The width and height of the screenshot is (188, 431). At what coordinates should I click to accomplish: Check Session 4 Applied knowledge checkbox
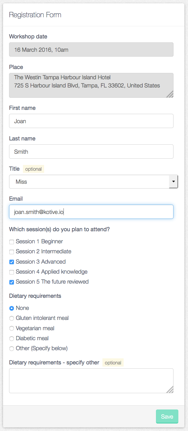11,272
